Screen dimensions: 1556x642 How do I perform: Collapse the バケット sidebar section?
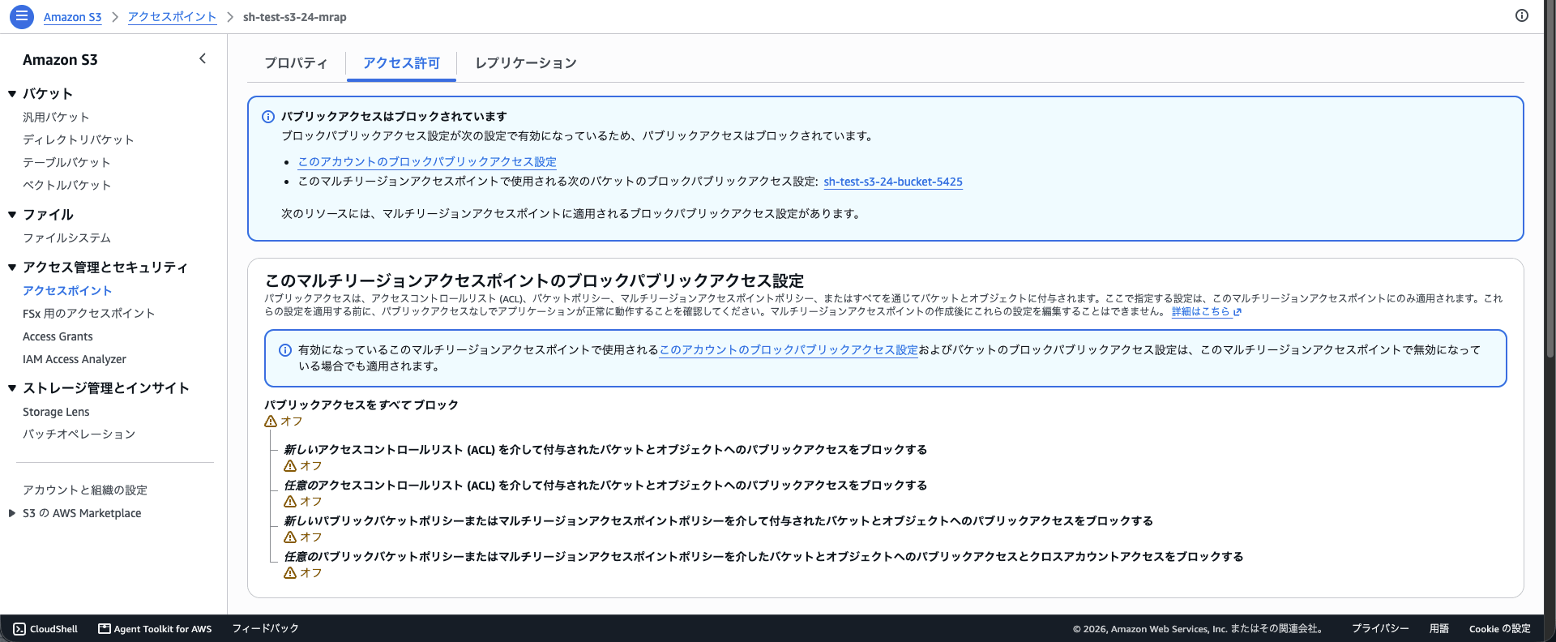click(12, 94)
